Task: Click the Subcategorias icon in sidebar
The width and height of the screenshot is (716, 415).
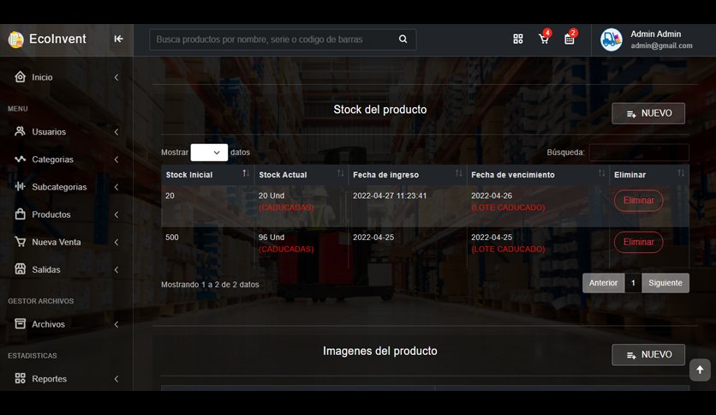Action: pyautogui.click(x=20, y=186)
